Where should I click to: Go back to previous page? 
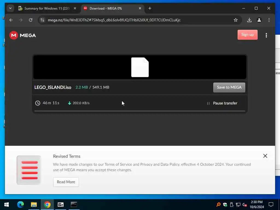[x=11, y=20]
